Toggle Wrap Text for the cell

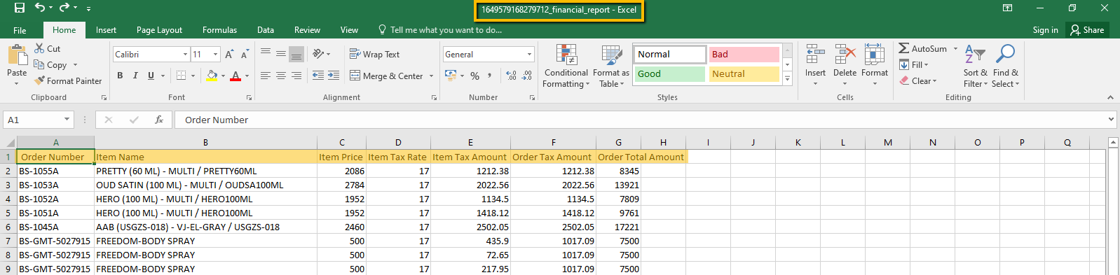[x=374, y=54]
